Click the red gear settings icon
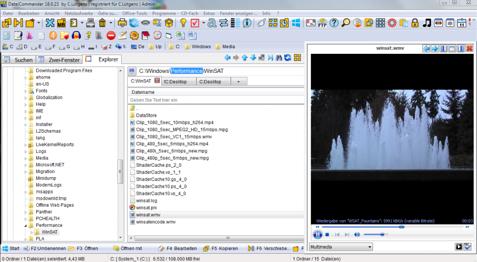This screenshot has width=477, height=262. (x=392, y=23)
